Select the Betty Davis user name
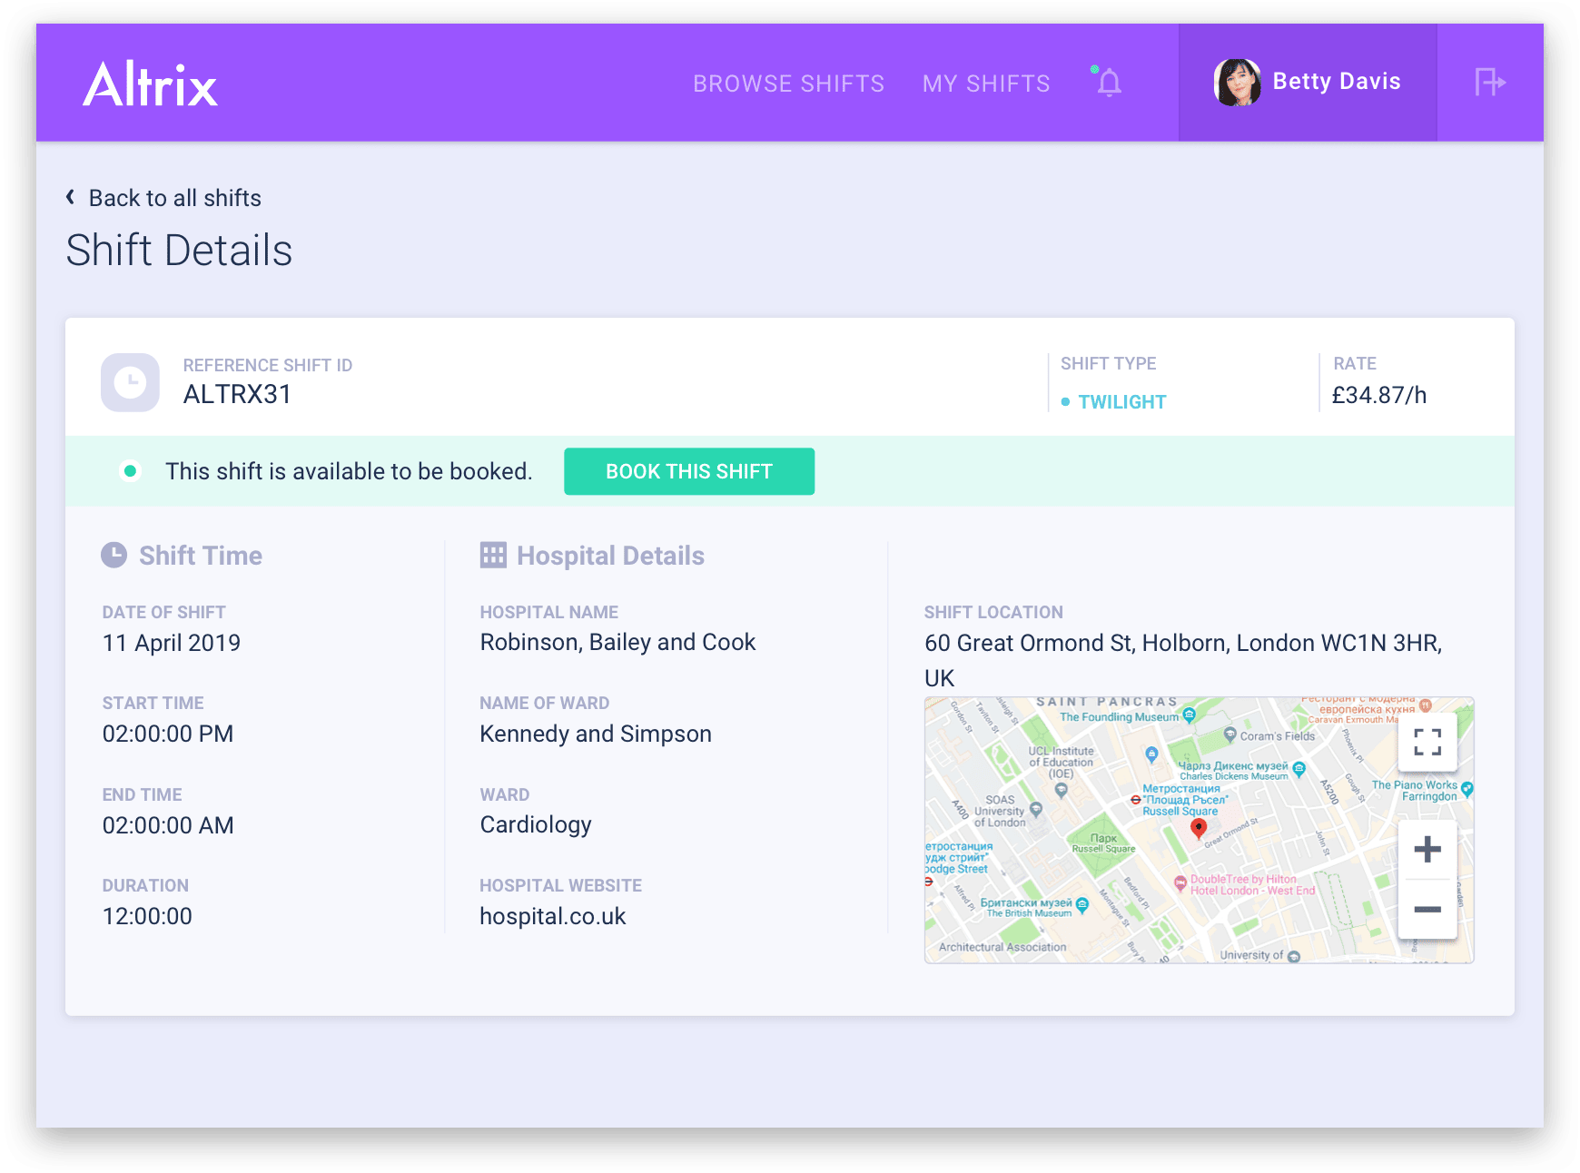Screen dimensions: 1580x1173 click(x=1336, y=82)
